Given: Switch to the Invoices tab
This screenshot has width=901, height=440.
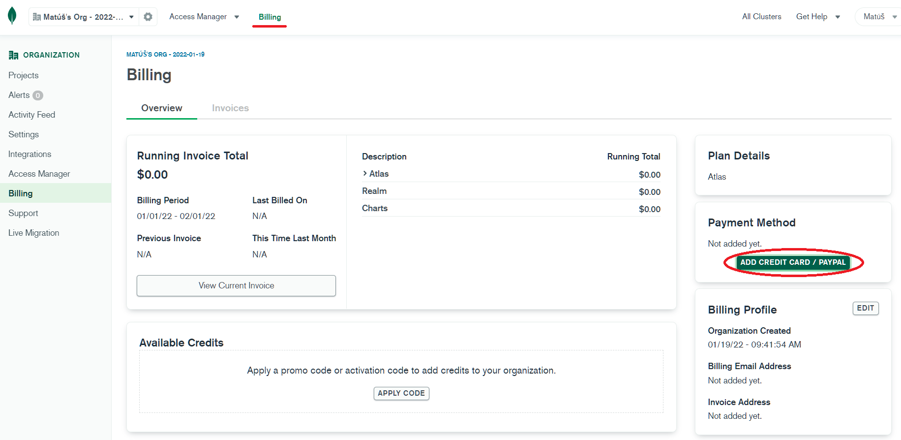Looking at the screenshot, I should coord(230,108).
